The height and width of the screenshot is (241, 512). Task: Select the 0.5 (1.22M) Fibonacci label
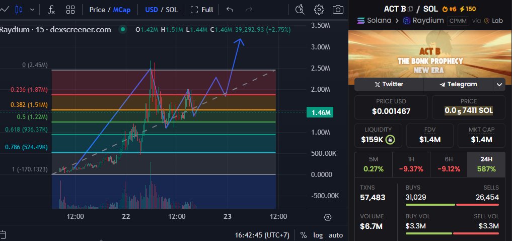click(32, 117)
